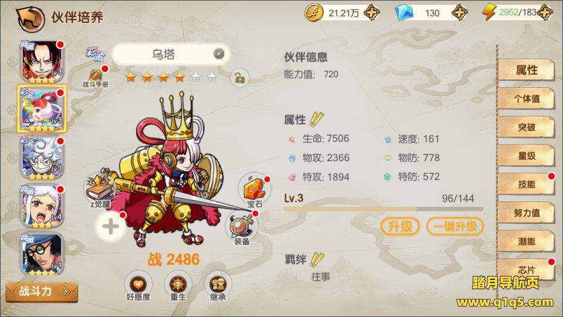Add diamonds with plus button
563x317 pixels.
click(459, 13)
